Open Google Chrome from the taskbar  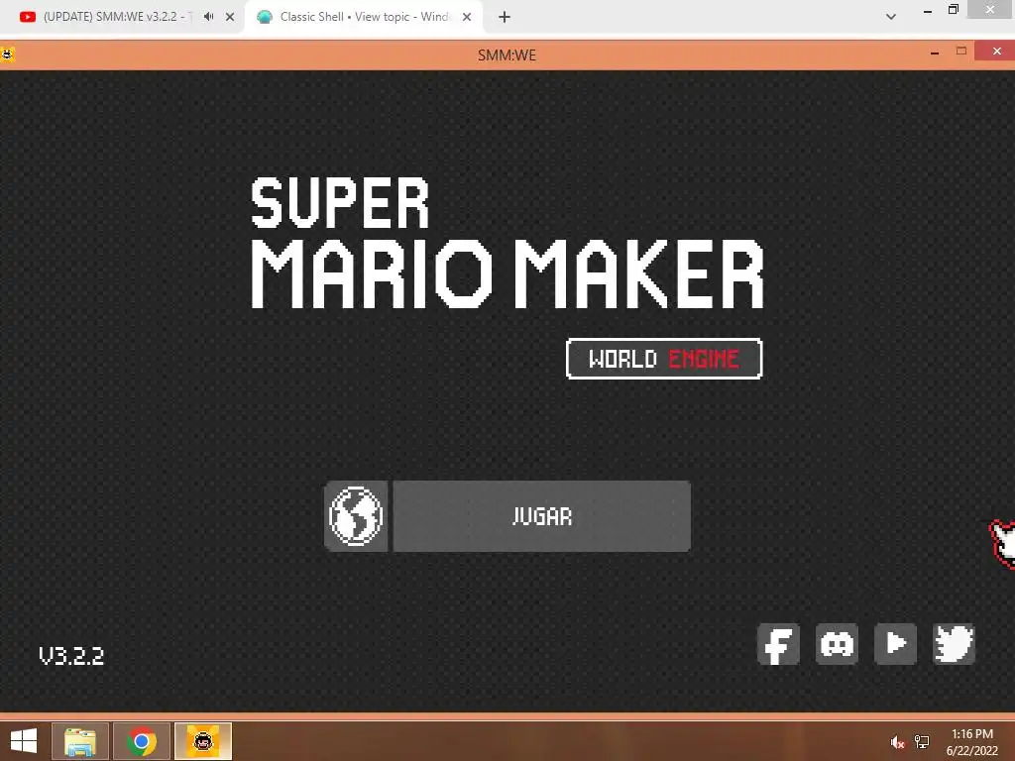pyautogui.click(x=141, y=741)
